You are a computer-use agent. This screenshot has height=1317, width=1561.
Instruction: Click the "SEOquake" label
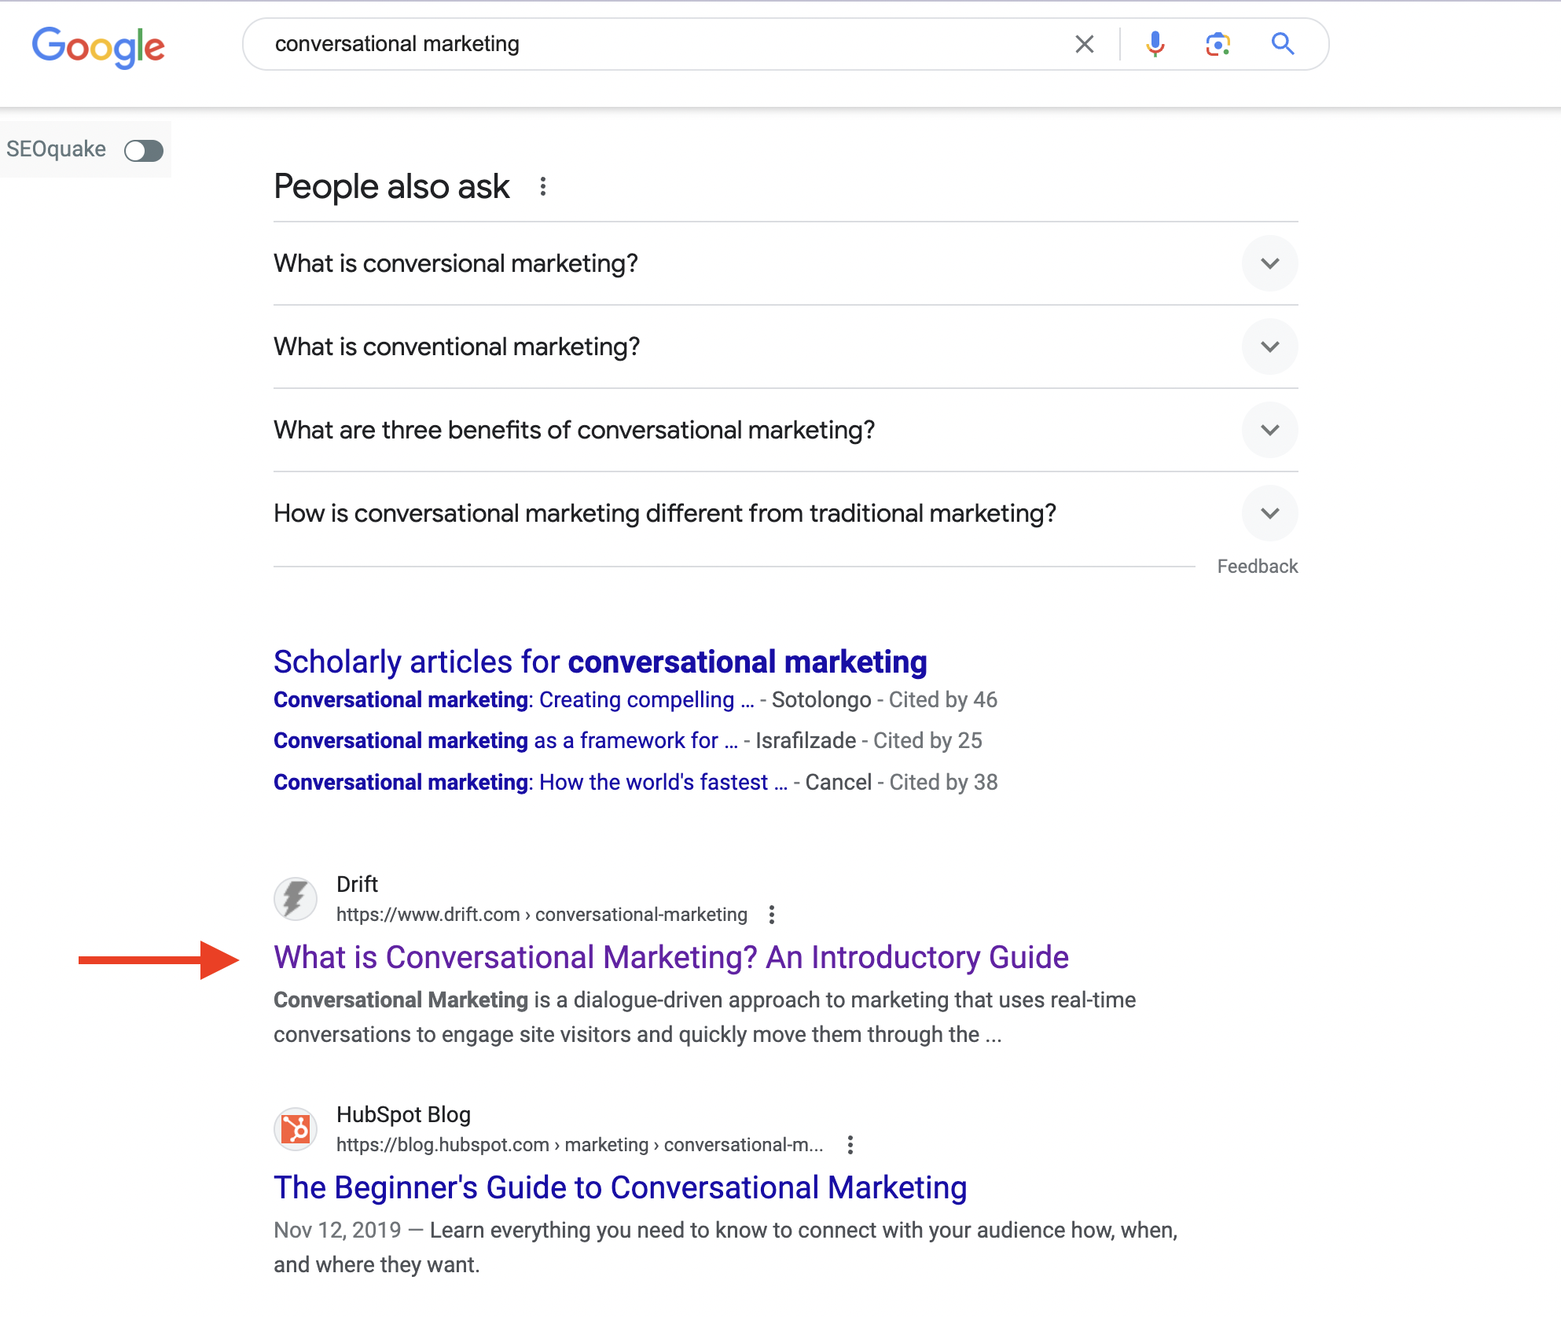click(56, 149)
